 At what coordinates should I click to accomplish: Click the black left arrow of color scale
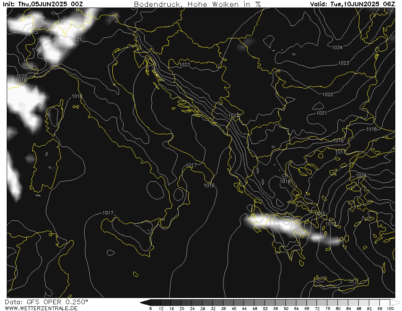(145, 303)
